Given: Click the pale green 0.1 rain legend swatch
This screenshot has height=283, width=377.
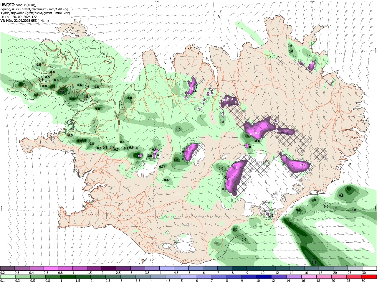Looking at the screenshot, I should tap(8, 277).
